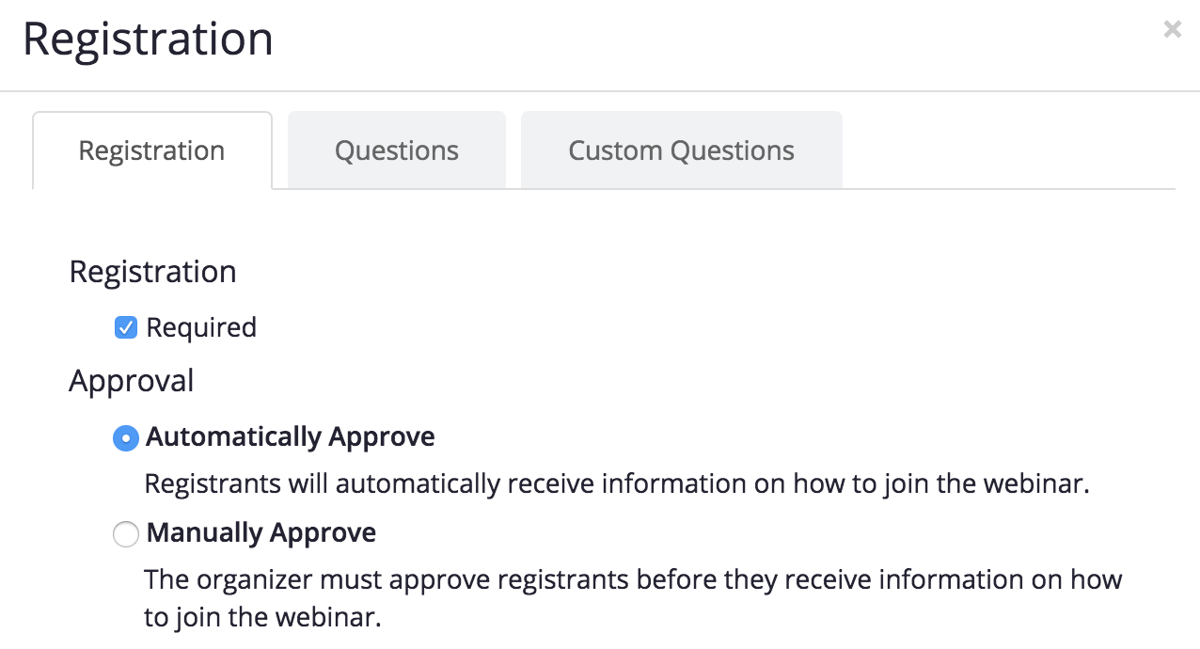This screenshot has height=649, width=1200.
Task: Select Custom Questions to edit questions
Action: [x=681, y=150]
